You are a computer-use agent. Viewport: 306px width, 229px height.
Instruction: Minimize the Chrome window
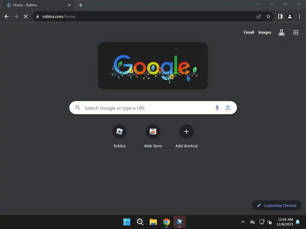(272, 4)
